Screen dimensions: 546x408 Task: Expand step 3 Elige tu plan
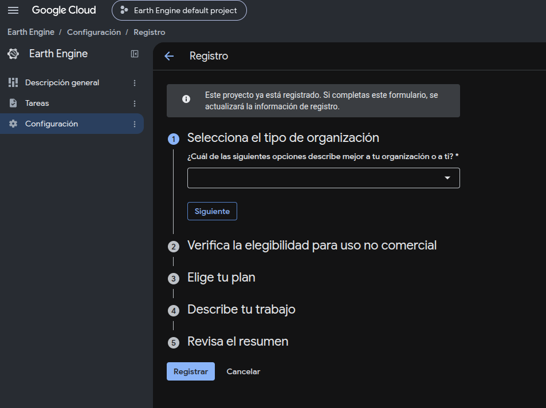point(221,278)
